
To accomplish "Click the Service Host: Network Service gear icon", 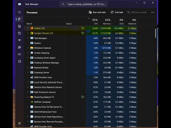I will click(32, 87).
